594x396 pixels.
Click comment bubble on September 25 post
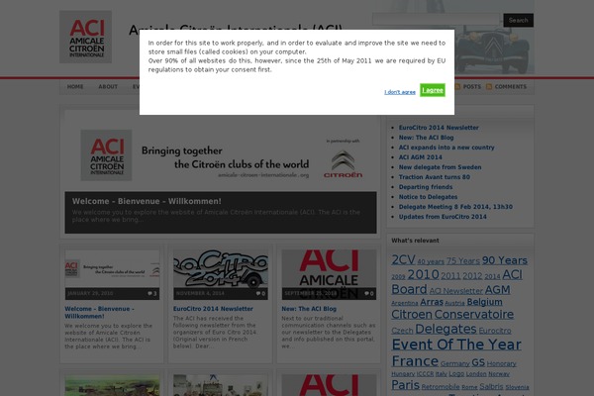coord(368,293)
